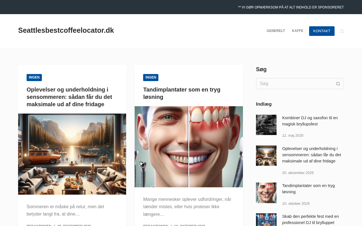Open sidebar link Oplevelser og underholdning i sensommeren
Viewport: 362px width, 226px height.
(312, 155)
